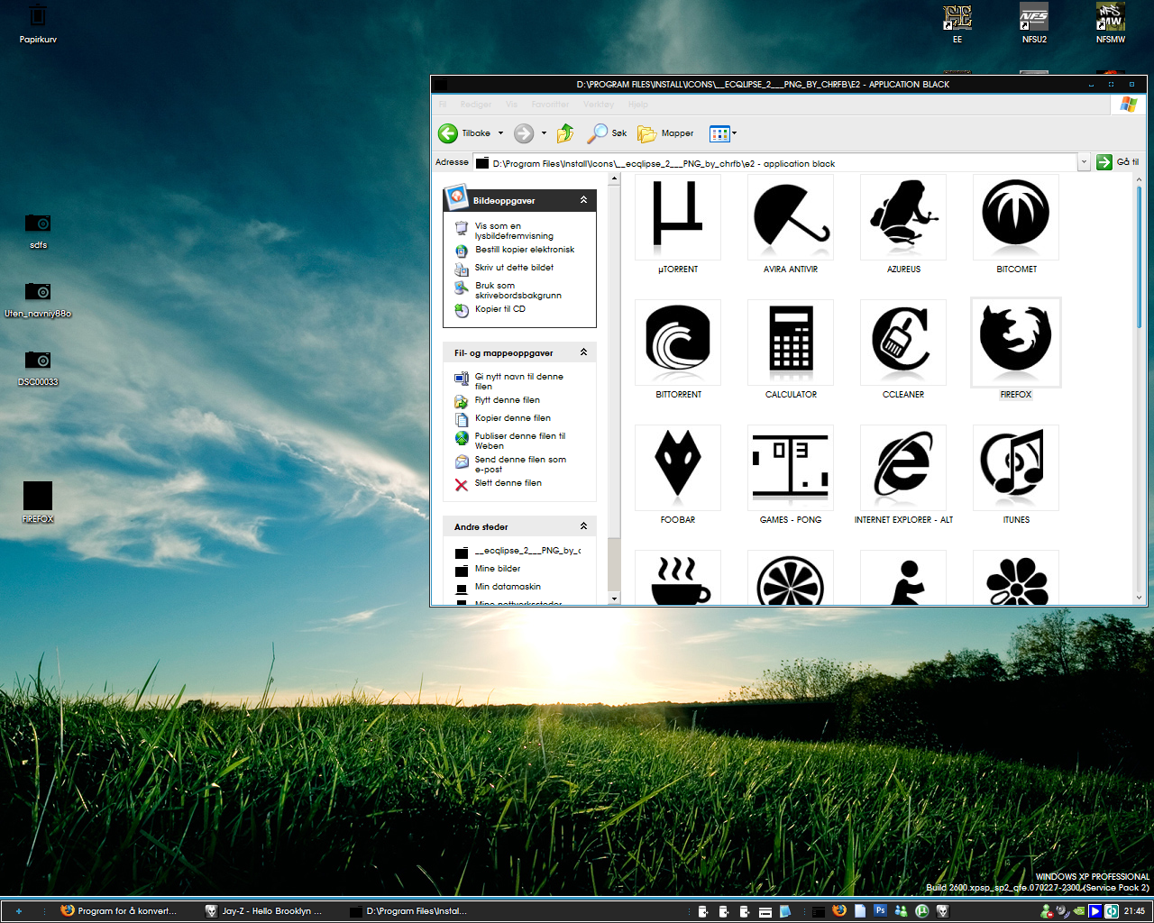
Task: Open the Tilbake history dropdown arrow
Action: coord(500,133)
